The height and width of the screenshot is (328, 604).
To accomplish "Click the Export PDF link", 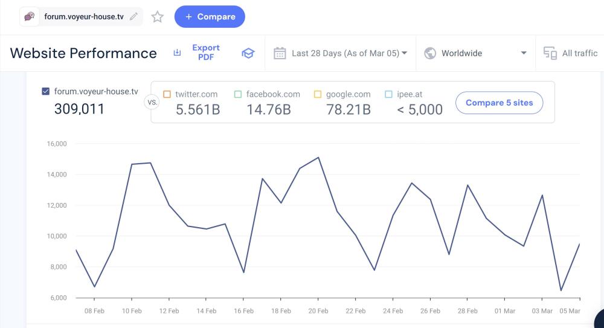I will click(206, 53).
